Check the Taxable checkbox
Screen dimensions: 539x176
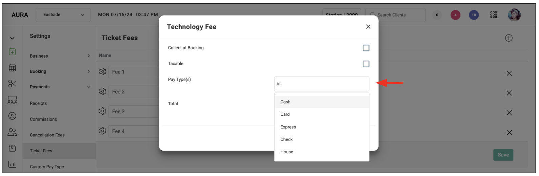[366, 64]
